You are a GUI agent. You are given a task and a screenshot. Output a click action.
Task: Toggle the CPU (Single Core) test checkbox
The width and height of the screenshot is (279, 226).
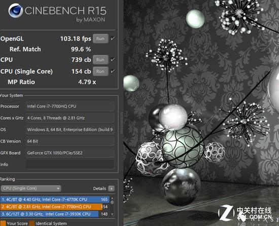(x=113, y=71)
